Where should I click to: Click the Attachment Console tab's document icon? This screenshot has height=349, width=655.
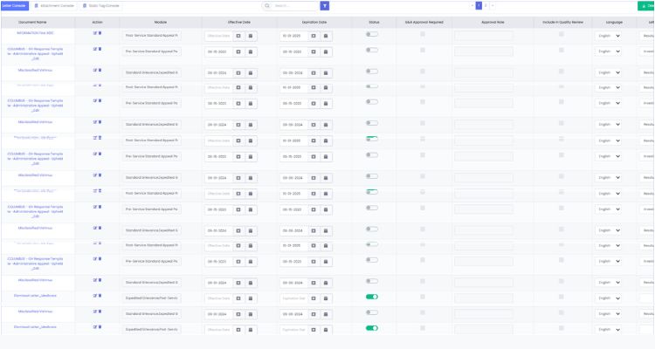tap(37, 6)
